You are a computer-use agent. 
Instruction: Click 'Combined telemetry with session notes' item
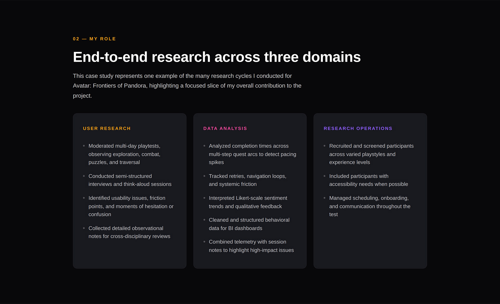coord(251,246)
